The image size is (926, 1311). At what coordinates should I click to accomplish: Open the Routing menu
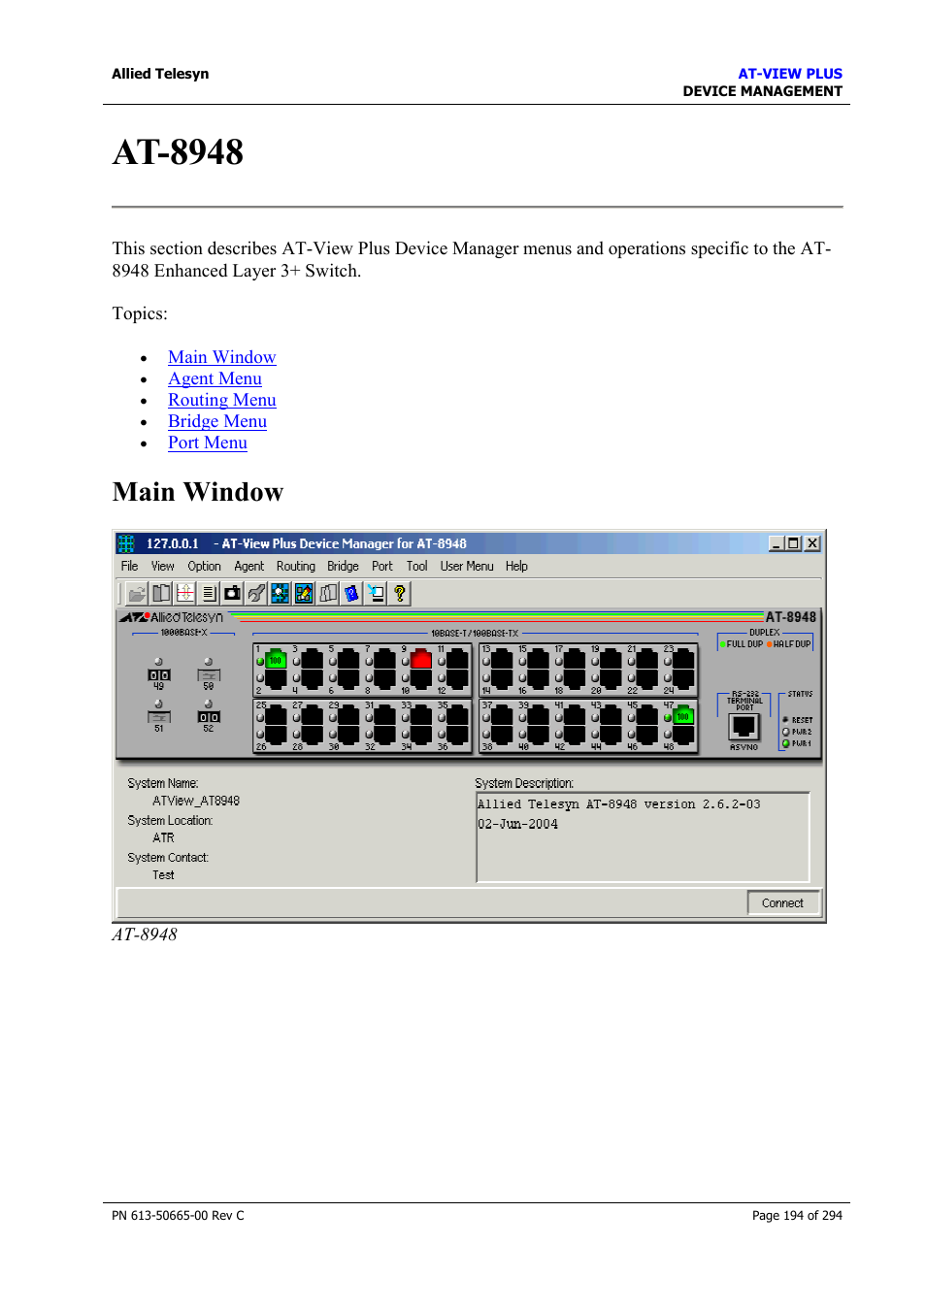[296, 566]
